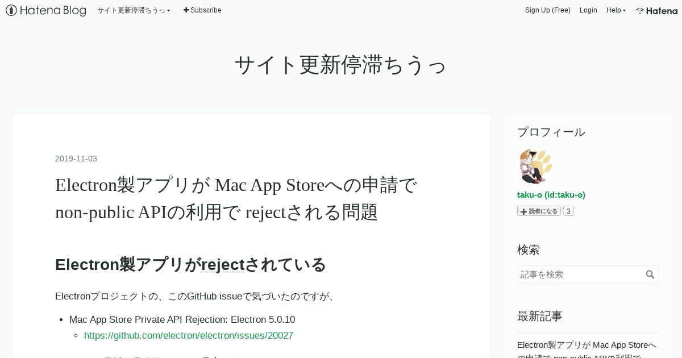Select the 最新記事 sidebar heading
The width and height of the screenshot is (682, 358).
[540, 316]
